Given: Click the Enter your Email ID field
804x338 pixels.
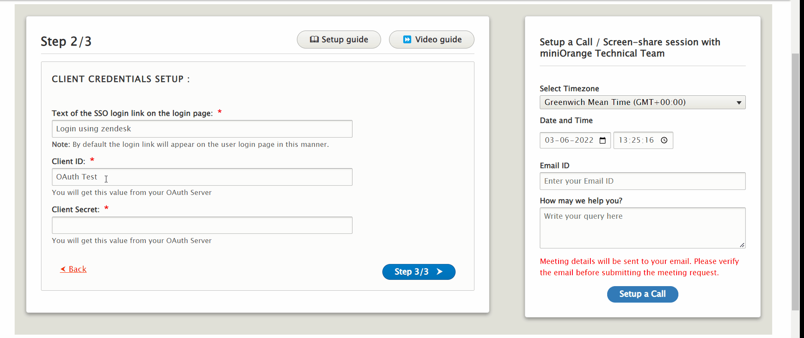Looking at the screenshot, I should pos(642,181).
